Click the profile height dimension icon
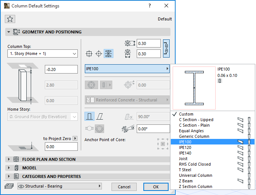 (130, 43)
